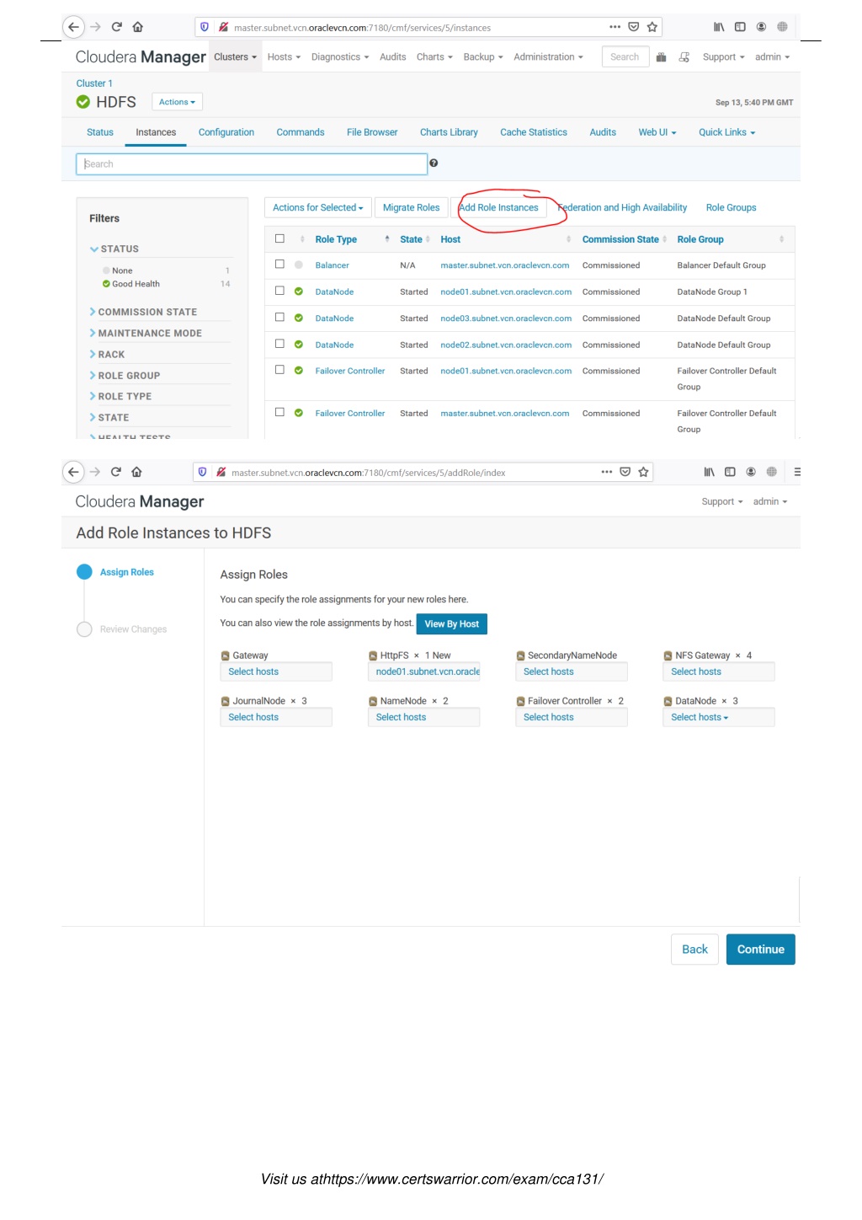Viewport: 862px width, 1220px height.
Task: Open the Role Groups link
Action: click(731, 207)
